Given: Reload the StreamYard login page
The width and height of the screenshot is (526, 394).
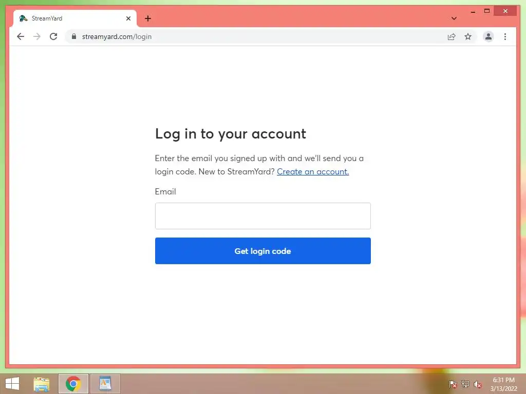Looking at the screenshot, I should coord(53,36).
